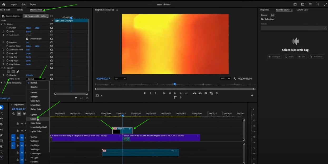Reset the Crop Top parameter
This screenshot has width=328, height=164.
point(51,57)
